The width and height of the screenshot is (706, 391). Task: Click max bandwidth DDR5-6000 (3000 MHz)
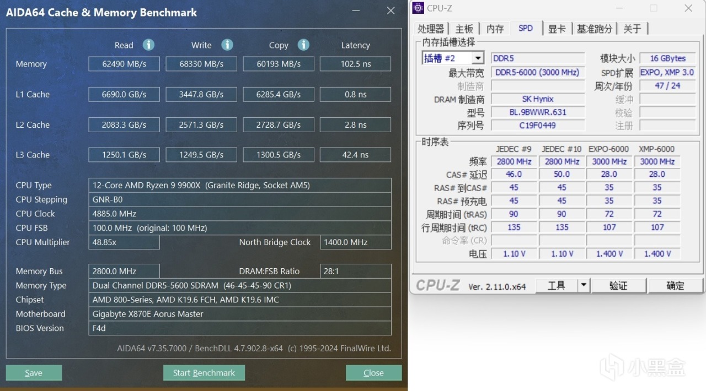click(x=538, y=72)
